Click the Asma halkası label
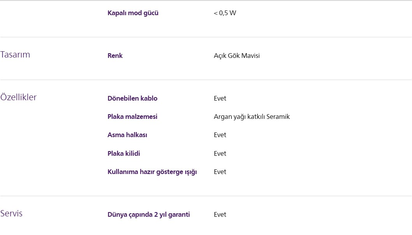The height and width of the screenshot is (235, 412). point(127,135)
